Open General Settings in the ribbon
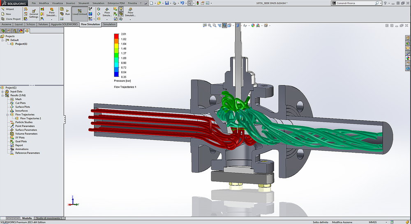This screenshot has height=224, width=411. [33, 13]
